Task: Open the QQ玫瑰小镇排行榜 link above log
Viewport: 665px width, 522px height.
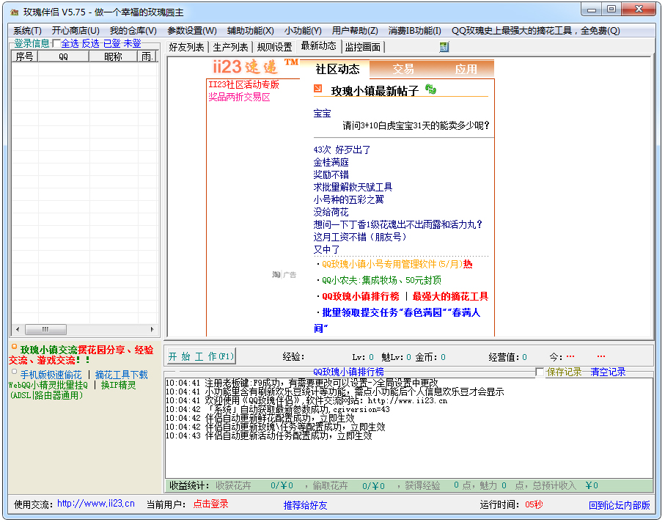Action: [x=348, y=372]
